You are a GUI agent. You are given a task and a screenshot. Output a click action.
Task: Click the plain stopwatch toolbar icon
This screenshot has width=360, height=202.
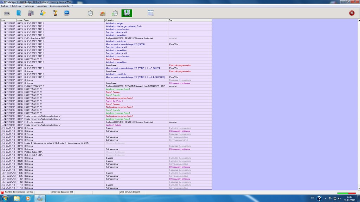pyautogui.click(x=90, y=13)
